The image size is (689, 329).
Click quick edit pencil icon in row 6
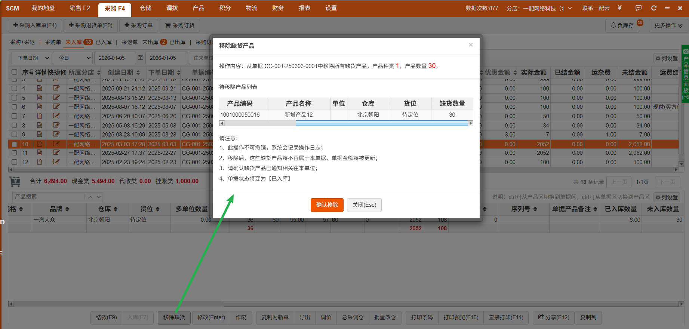(56, 107)
